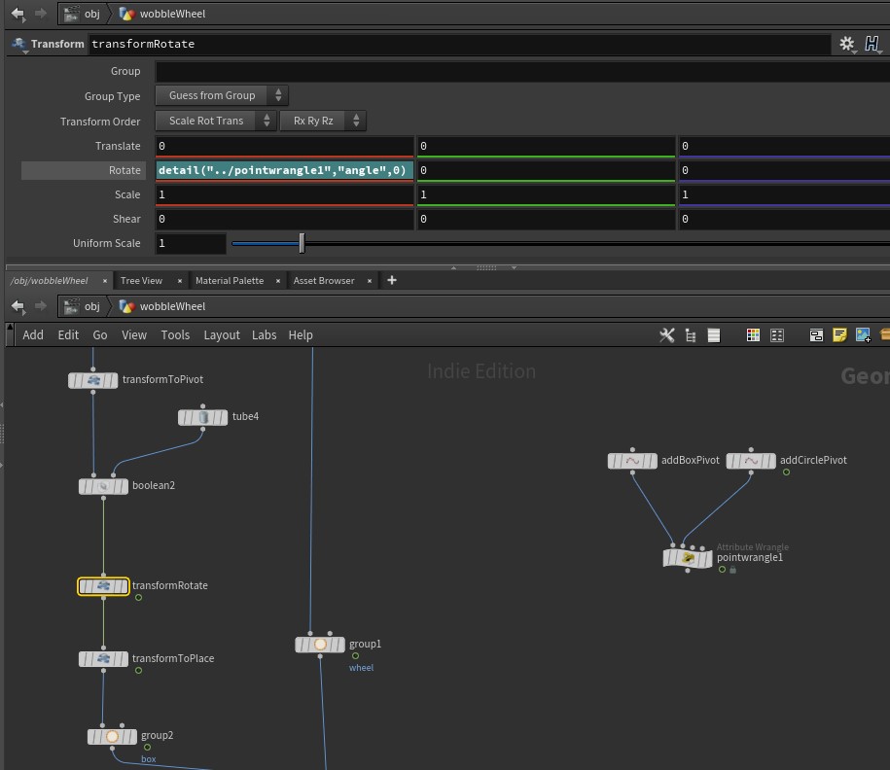Image resolution: width=890 pixels, height=770 pixels.
Task: Click the add background image icon
Action: pyautogui.click(x=863, y=335)
